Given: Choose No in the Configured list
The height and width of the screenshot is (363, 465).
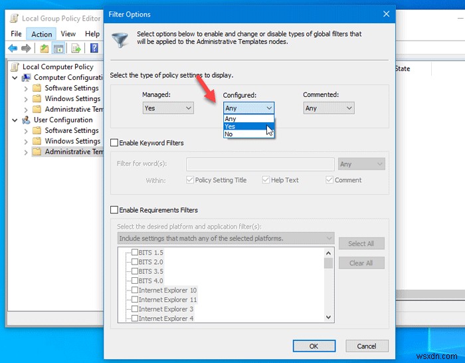Looking at the screenshot, I should pos(248,134).
